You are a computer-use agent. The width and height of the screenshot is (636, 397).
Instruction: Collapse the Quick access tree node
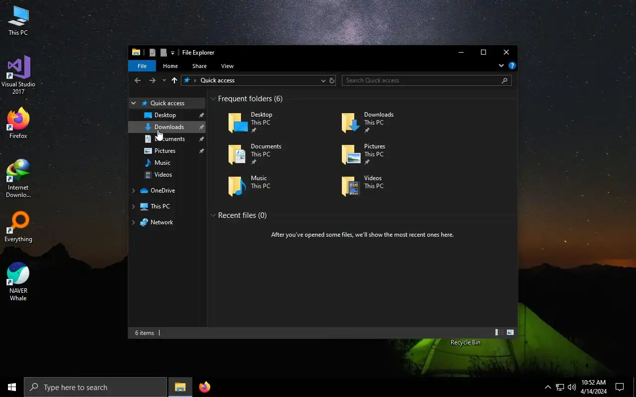(133, 103)
